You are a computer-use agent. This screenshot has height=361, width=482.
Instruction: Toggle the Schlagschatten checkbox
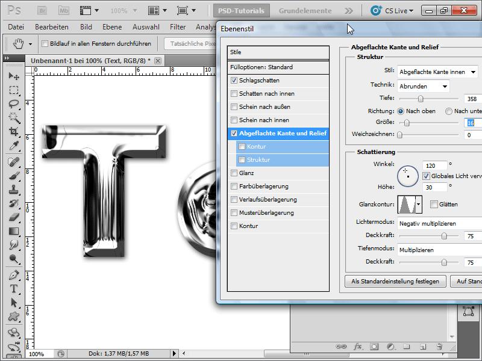[x=234, y=81]
